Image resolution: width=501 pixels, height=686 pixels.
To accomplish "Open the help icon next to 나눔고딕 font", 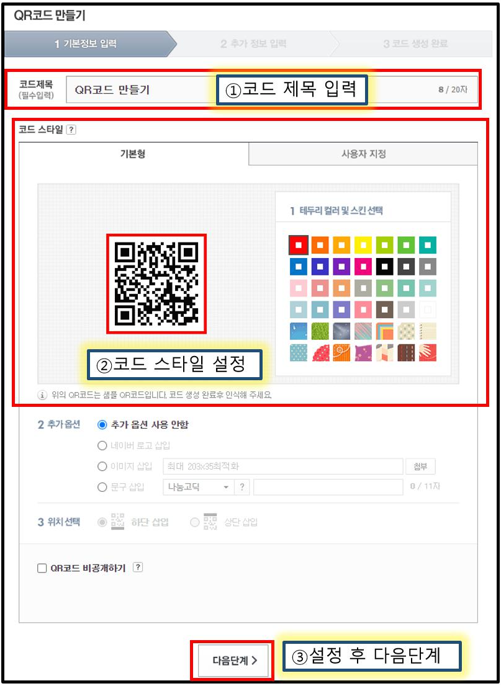I will (241, 487).
